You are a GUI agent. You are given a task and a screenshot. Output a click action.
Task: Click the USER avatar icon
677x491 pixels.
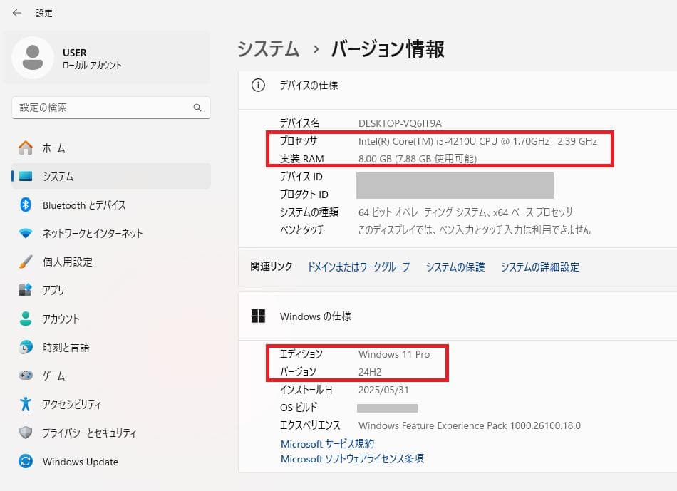point(33,58)
